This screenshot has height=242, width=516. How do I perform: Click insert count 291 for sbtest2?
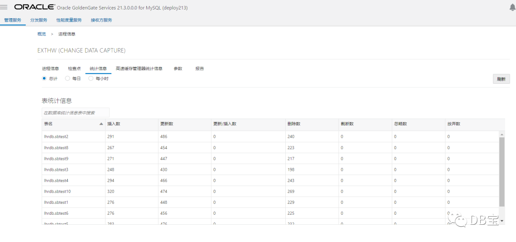[111, 137]
